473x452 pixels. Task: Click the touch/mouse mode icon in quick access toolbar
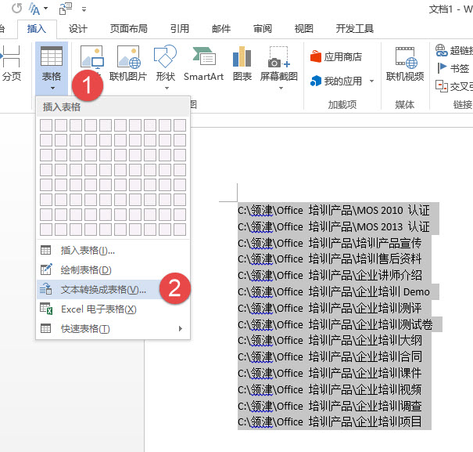coord(66,9)
